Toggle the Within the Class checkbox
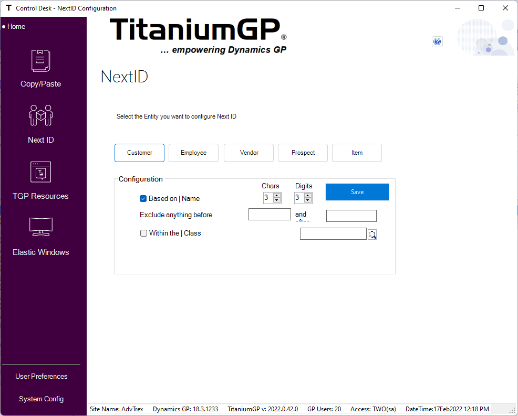 [x=143, y=233]
